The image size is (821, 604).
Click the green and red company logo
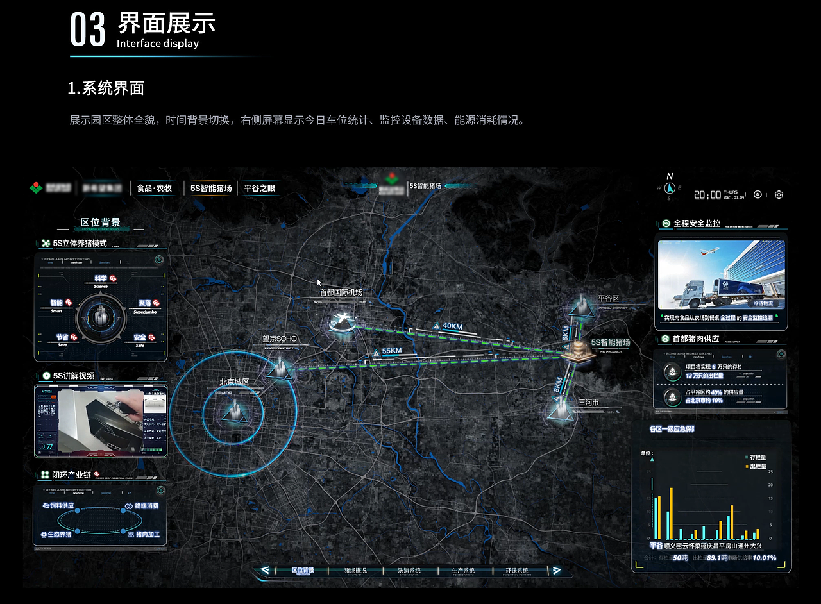click(36, 188)
